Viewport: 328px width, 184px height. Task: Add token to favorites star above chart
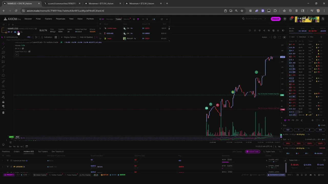tap(278, 31)
